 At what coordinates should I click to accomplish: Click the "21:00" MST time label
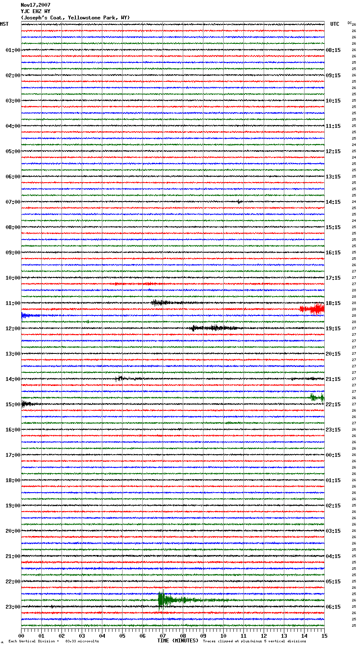[x=13, y=556]
